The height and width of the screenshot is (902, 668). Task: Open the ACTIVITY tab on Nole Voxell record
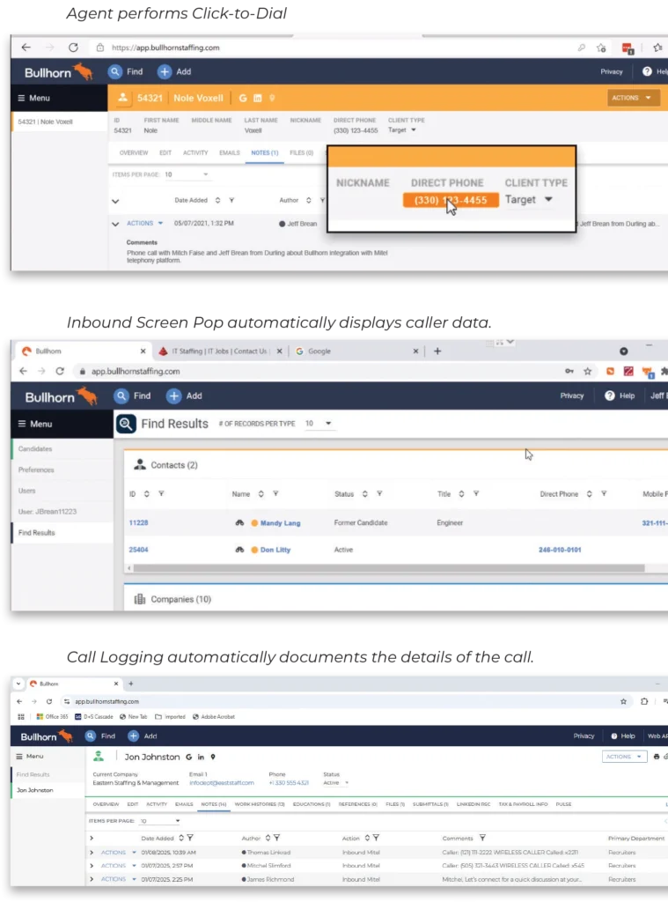coord(195,153)
